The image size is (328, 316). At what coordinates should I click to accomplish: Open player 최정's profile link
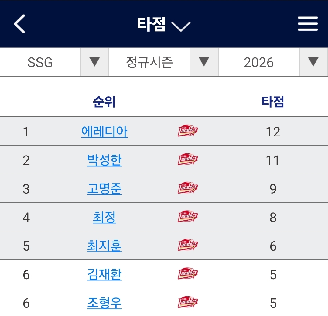point(104,217)
